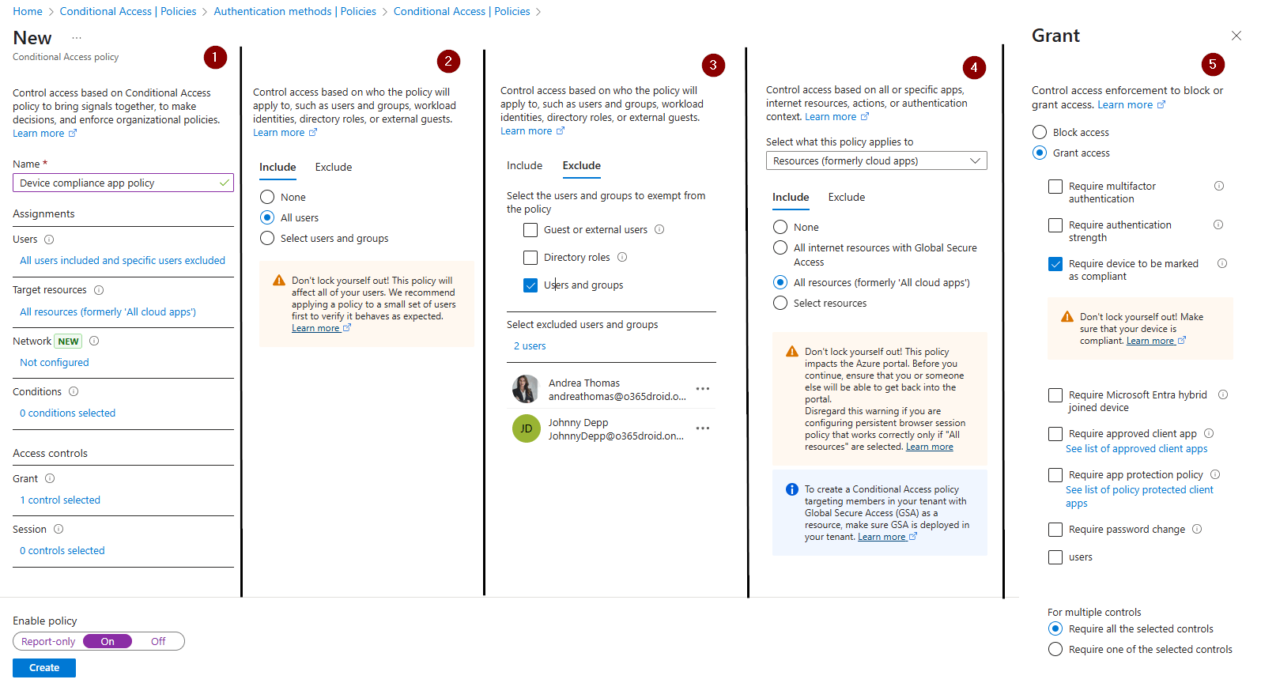Click the info icon next to Conditions
This screenshot has width=1261, height=683.
pyautogui.click(x=74, y=391)
